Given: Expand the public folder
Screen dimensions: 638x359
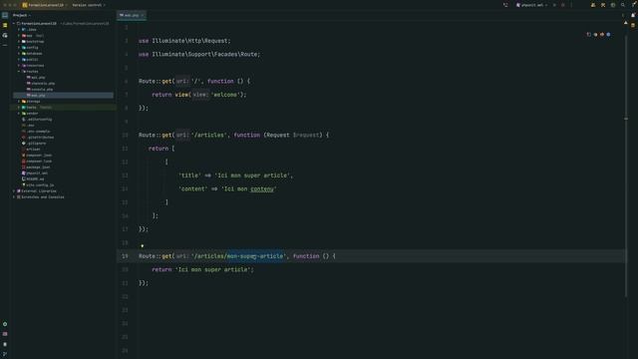Looking at the screenshot, I should (19, 60).
